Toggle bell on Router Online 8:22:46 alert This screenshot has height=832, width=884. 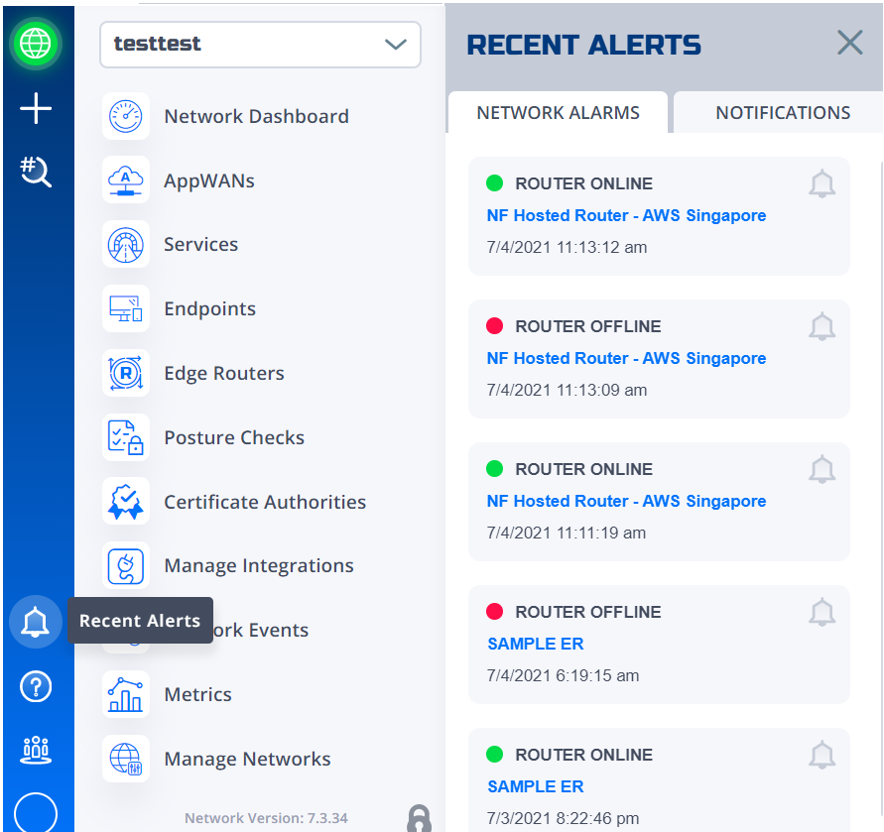click(x=821, y=755)
